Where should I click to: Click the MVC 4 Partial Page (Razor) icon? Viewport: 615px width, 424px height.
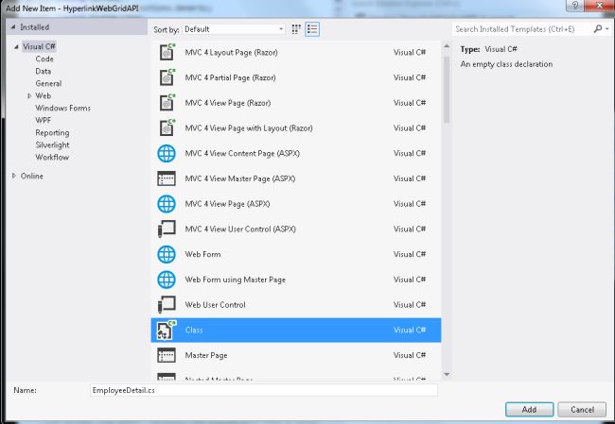point(167,77)
